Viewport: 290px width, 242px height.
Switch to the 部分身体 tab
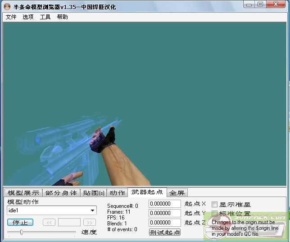pyautogui.click(x=61, y=193)
